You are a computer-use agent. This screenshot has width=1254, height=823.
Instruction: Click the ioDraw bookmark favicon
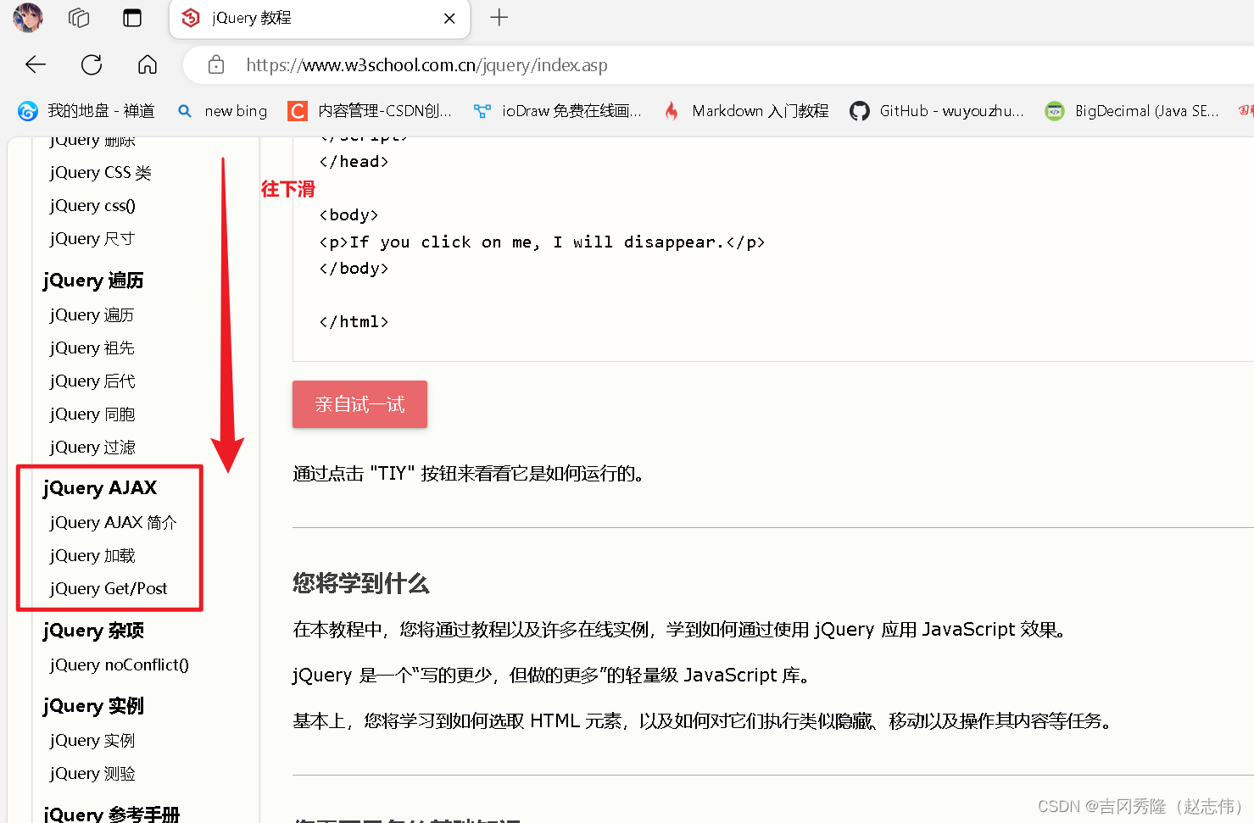click(482, 111)
